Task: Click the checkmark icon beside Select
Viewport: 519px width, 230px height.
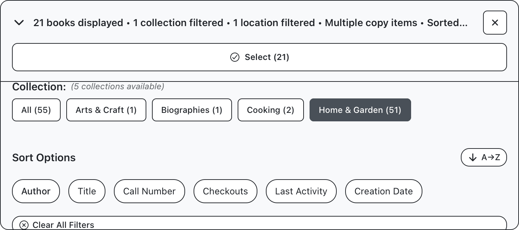Action: (235, 57)
